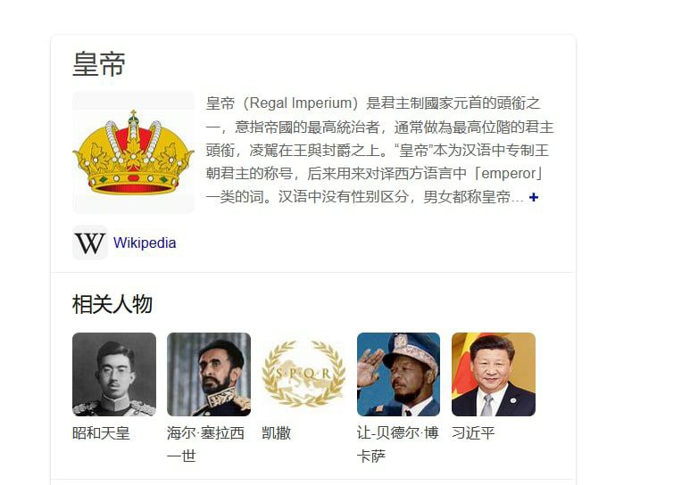Image resolution: width=690 pixels, height=485 pixels.
Task: Expand description with the blue plus icon
Action: (533, 197)
